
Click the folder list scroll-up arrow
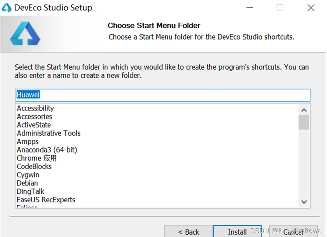pyautogui.click(x=304, y=110)
